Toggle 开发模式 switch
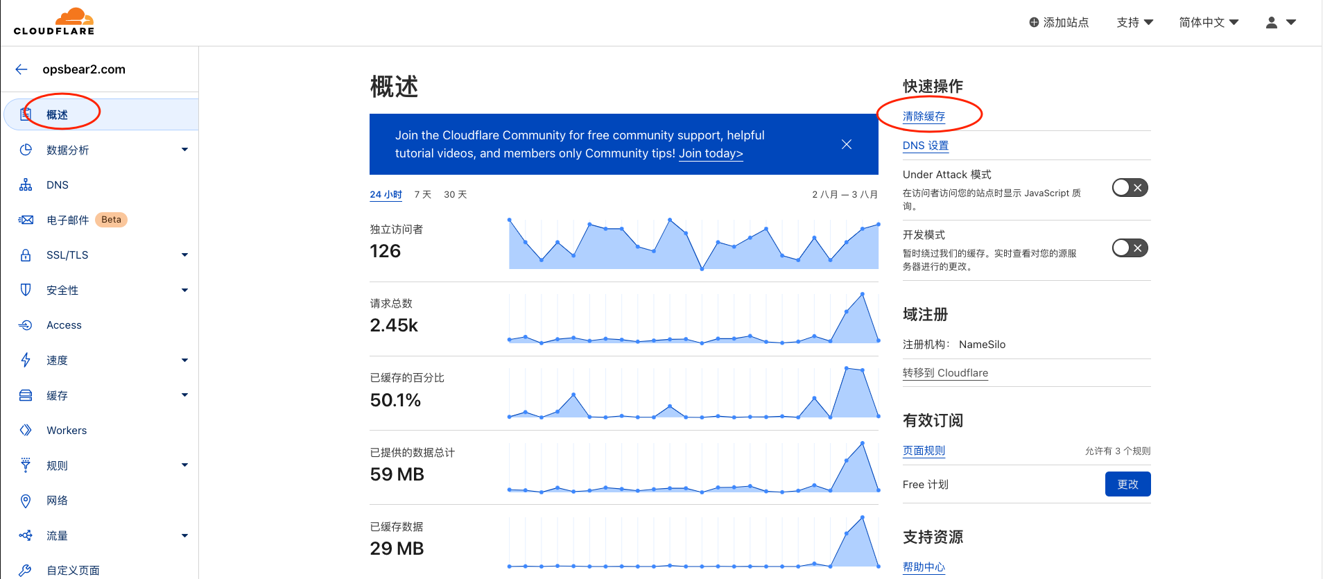Viewport: 1323px width, 579px height. click(1130, 248)
